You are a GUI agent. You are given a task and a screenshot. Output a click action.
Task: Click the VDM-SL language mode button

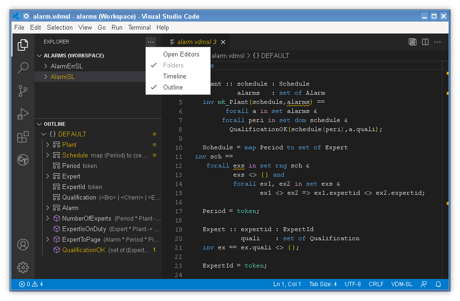point(402,284)
